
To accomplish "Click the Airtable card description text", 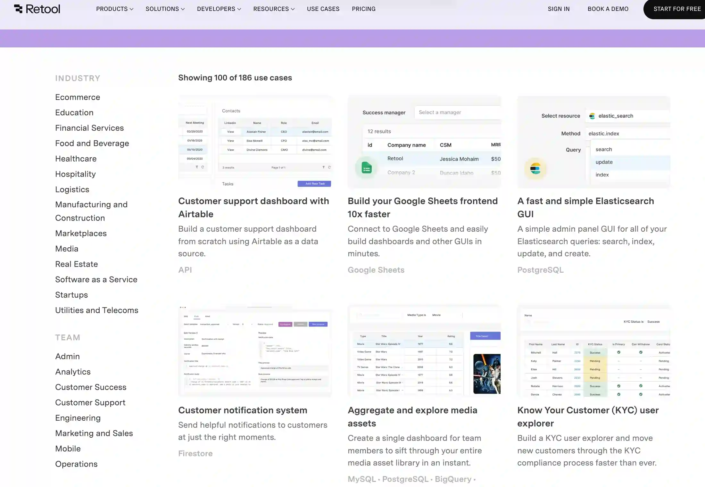I will (248, 241).
